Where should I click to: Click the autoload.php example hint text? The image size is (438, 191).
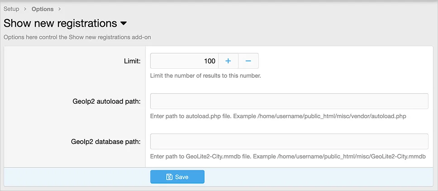coord(278,116)
